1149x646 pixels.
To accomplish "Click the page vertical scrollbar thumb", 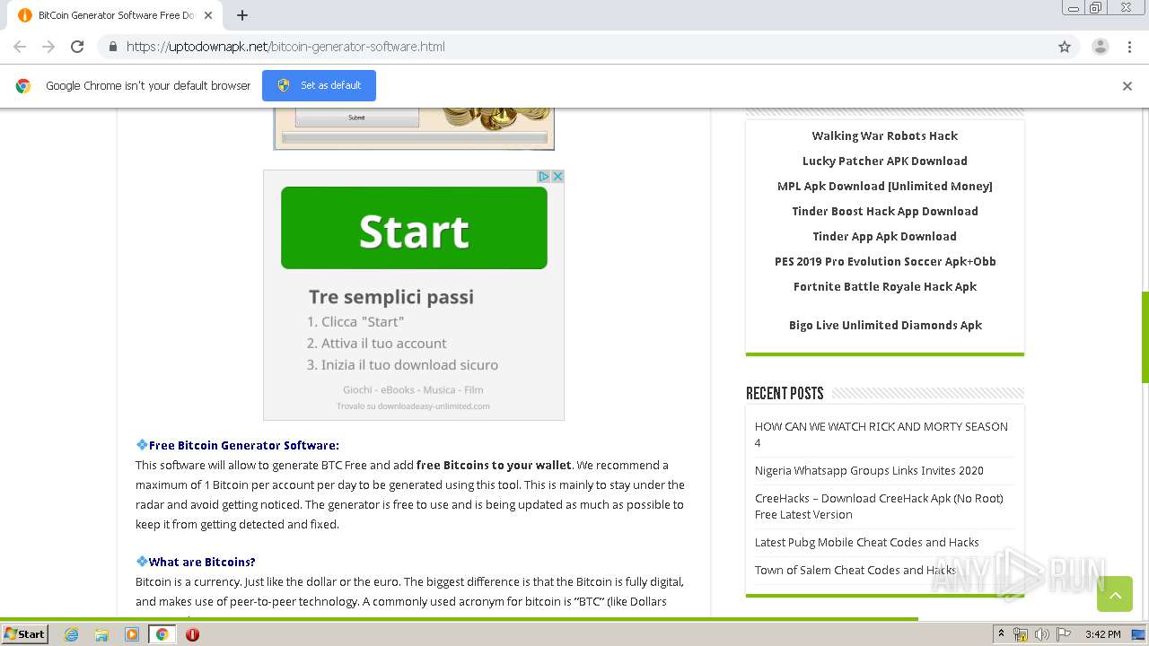I will tap(1145, 337).
